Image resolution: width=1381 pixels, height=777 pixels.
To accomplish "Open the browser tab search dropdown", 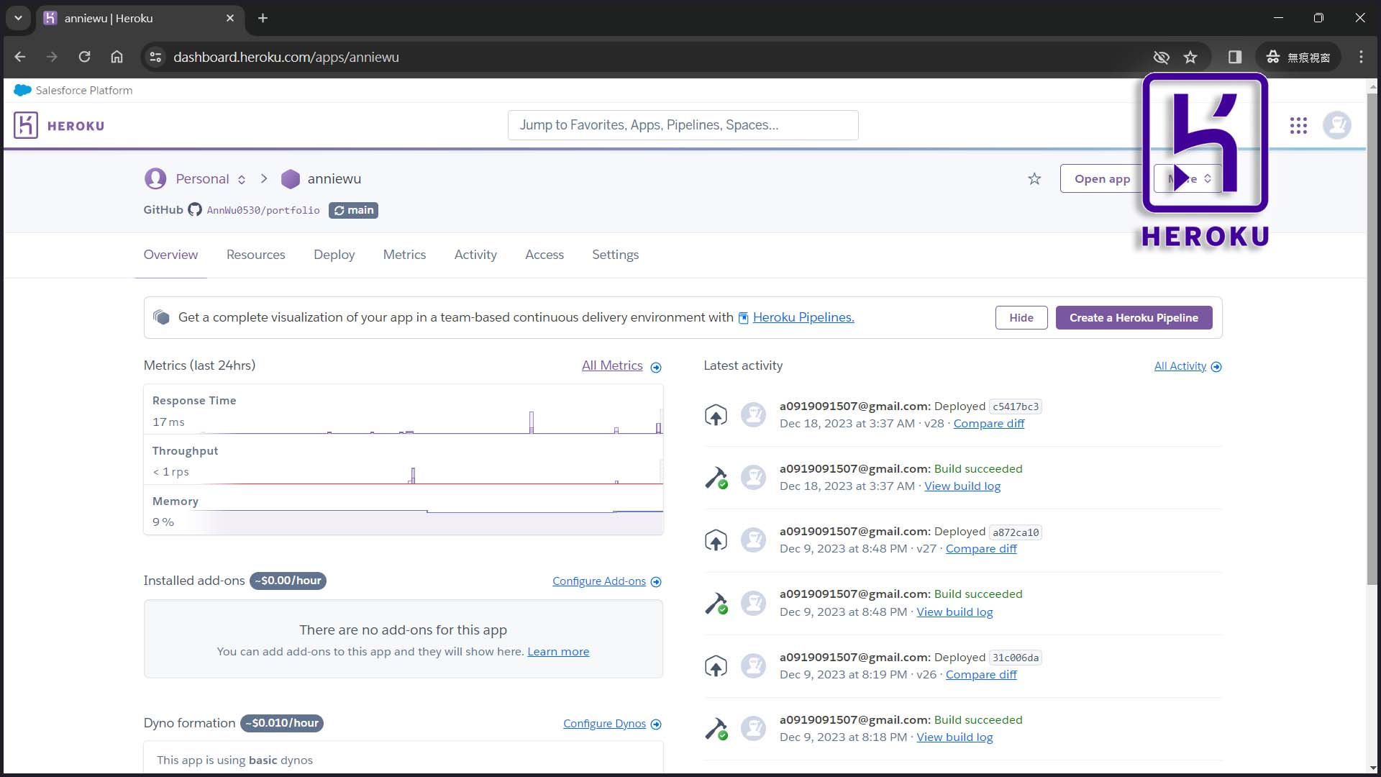I will (x=18, y=18).
